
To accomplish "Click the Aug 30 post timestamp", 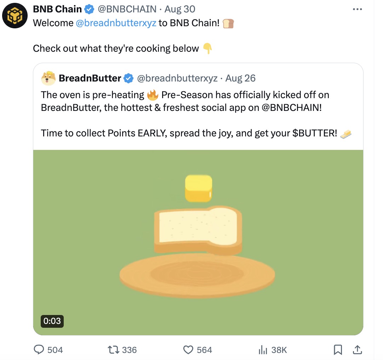I will (180, 9).
